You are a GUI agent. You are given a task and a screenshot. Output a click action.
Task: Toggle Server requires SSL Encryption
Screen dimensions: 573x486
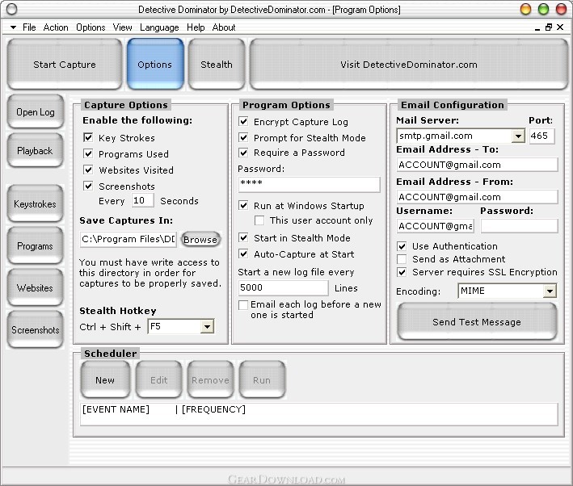402,272
